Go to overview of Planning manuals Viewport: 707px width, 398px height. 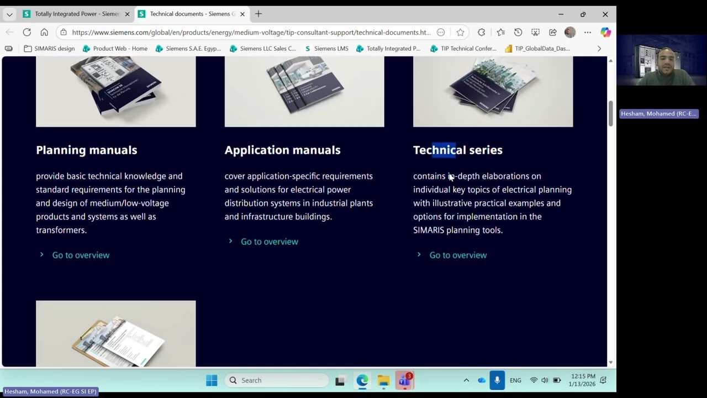[x=81, y=255]
